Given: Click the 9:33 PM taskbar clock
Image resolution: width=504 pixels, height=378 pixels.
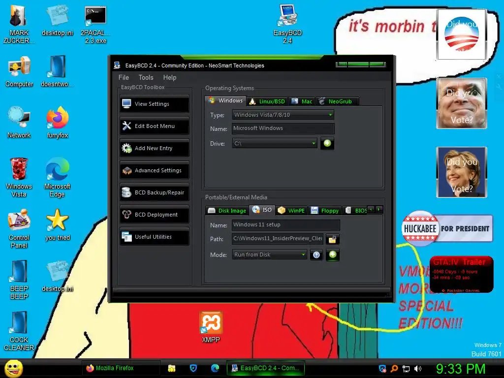Looking at the screenshot, I should tap(461, 369).
